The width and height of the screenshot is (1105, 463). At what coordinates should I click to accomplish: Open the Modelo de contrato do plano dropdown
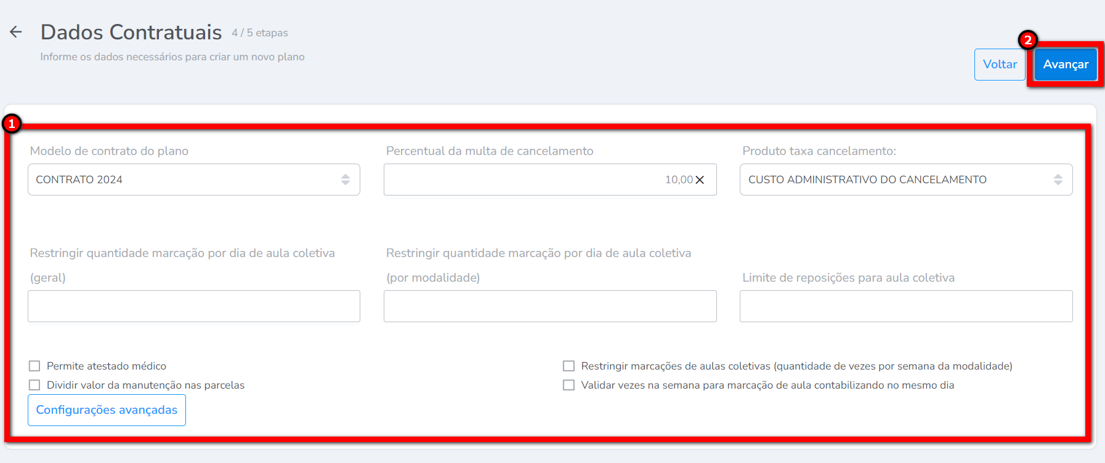tap(185, 180)
